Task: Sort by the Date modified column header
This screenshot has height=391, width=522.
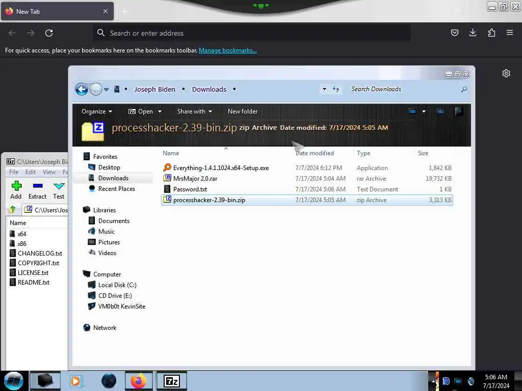Action: (315, 153)
